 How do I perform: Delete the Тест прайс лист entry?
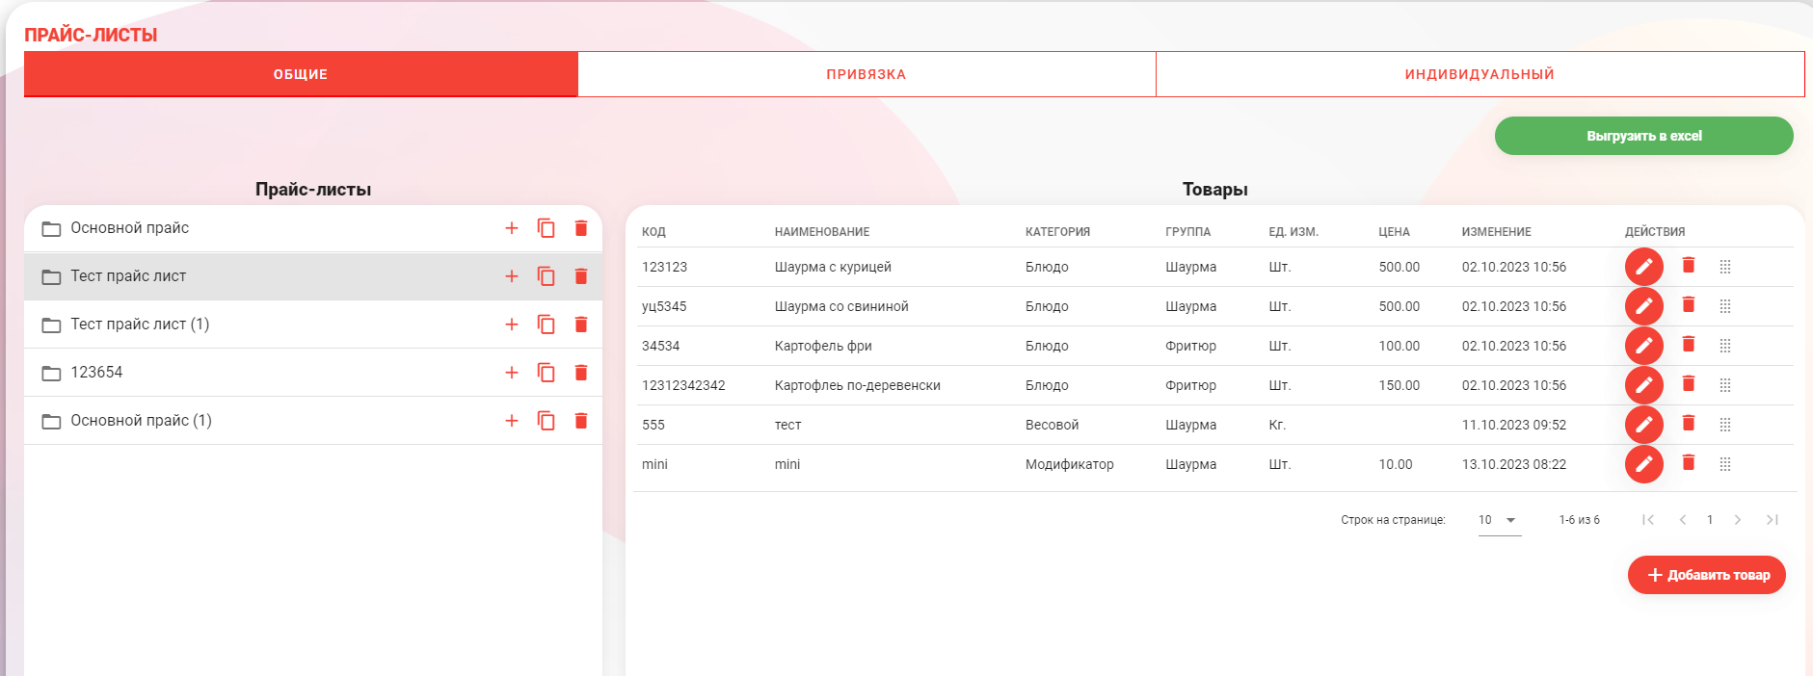pos(581,276)
